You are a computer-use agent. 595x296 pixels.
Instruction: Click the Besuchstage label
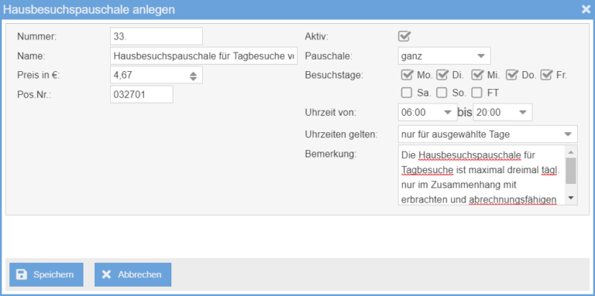334,75
